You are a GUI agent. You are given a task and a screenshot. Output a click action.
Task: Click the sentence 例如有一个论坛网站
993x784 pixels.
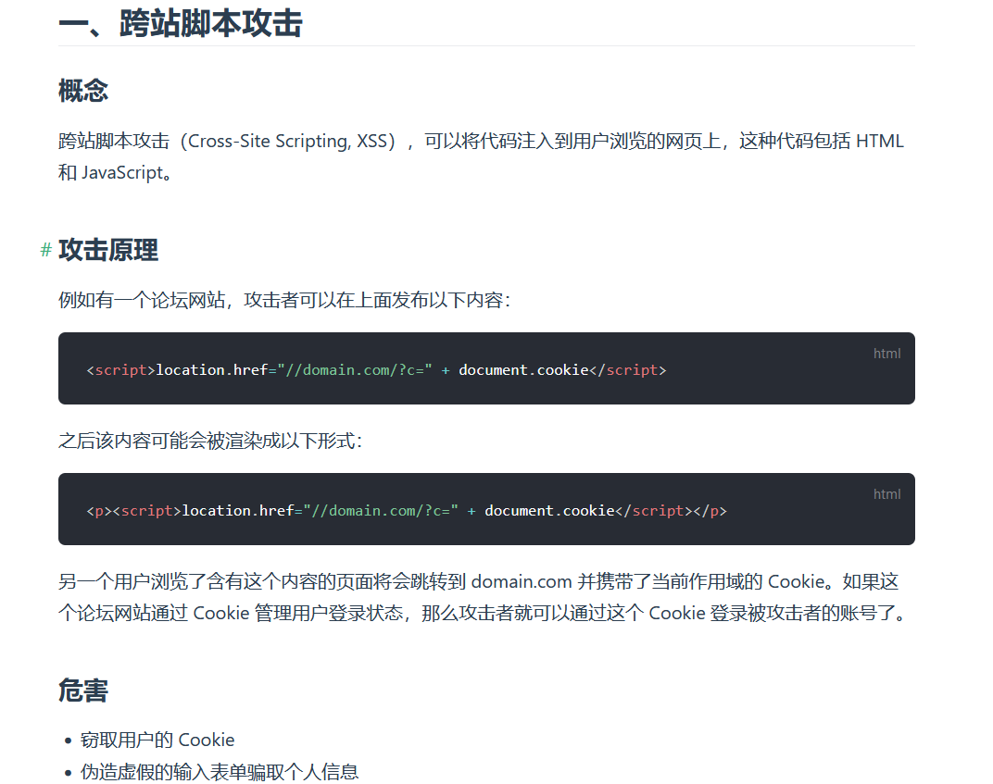(284, 300)
